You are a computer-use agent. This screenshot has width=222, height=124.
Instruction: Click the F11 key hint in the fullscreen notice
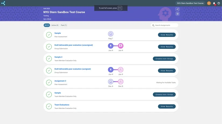pos(120,8)
